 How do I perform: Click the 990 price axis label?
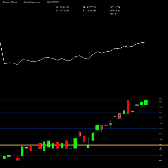point(160,161)
